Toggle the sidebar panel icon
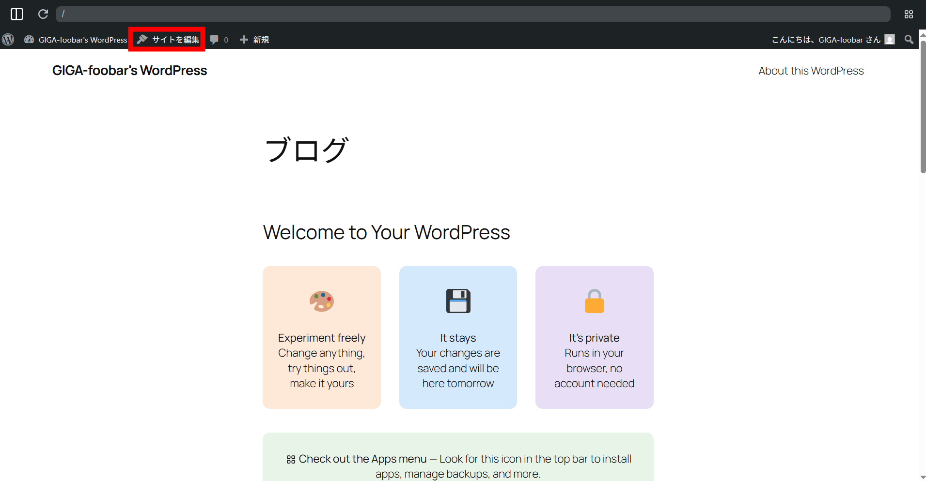Viewport: 926px width, 481px height. [17, 14]
